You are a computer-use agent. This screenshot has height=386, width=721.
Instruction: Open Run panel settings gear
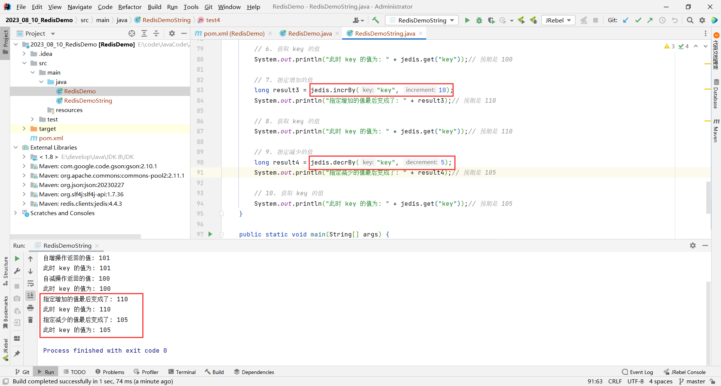click(x=693, y=245)
